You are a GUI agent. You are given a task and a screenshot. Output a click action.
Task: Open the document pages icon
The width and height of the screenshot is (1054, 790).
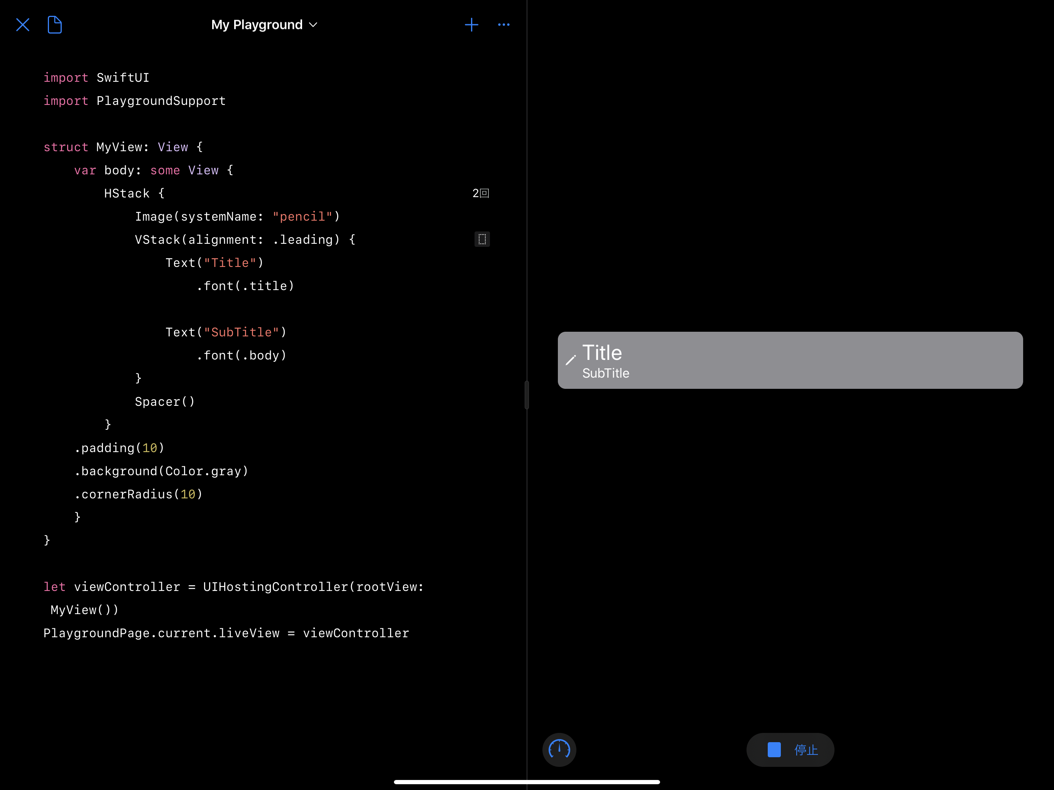(55, 25)
